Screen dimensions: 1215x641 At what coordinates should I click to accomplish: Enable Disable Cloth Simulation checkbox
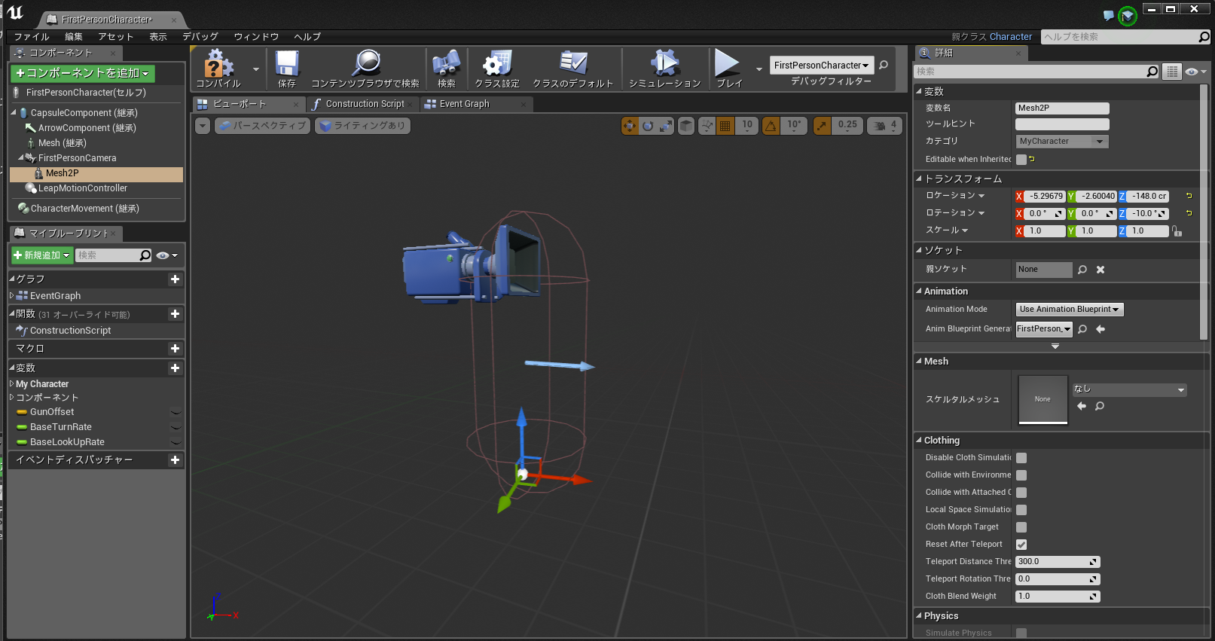coord(1021,458)
